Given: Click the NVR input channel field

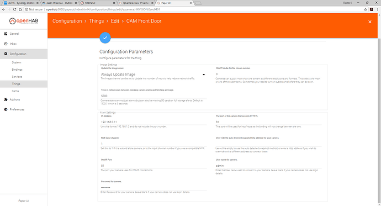Looking at the screenshot, I should point(154,144).
